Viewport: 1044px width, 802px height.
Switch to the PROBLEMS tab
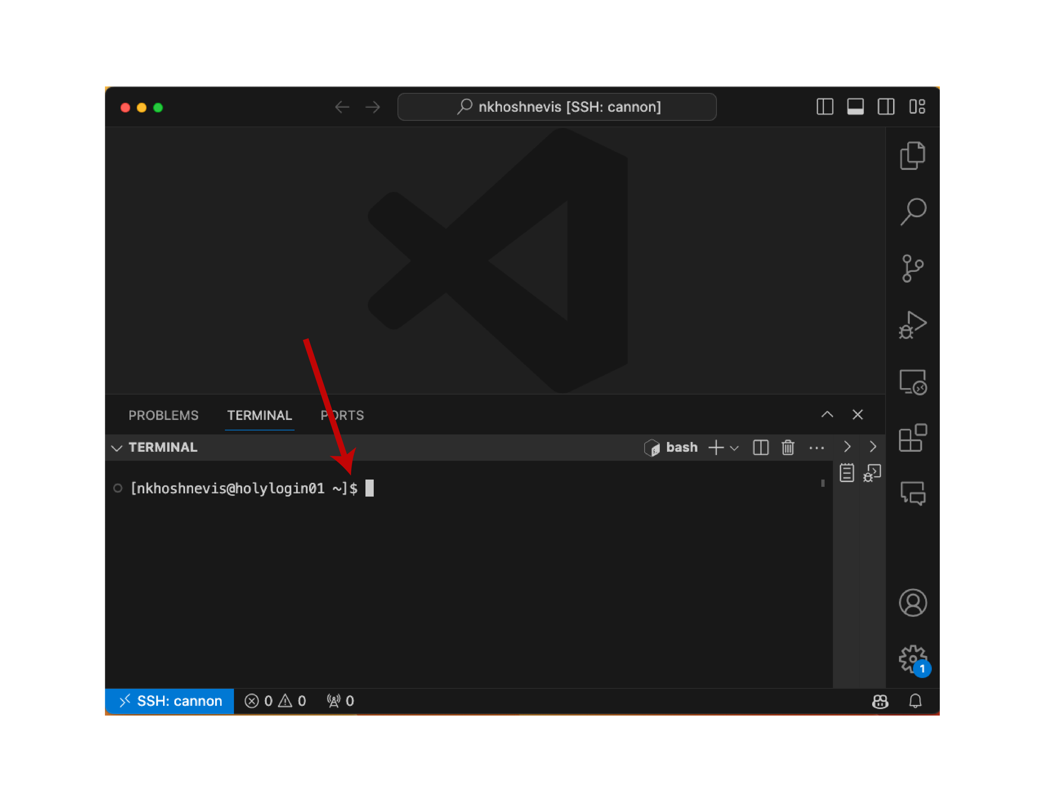point(163,415)
